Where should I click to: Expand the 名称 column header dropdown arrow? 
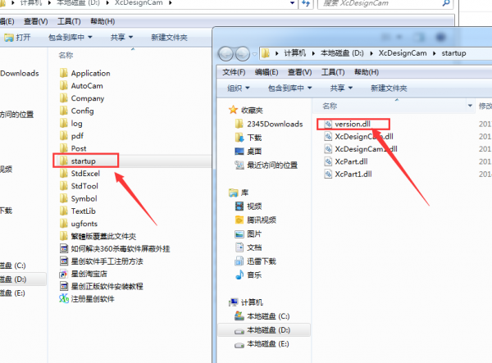(x=470, y=106)
